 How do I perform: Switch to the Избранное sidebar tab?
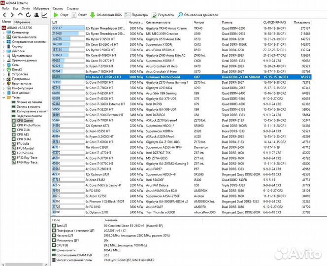coord(22,22)
